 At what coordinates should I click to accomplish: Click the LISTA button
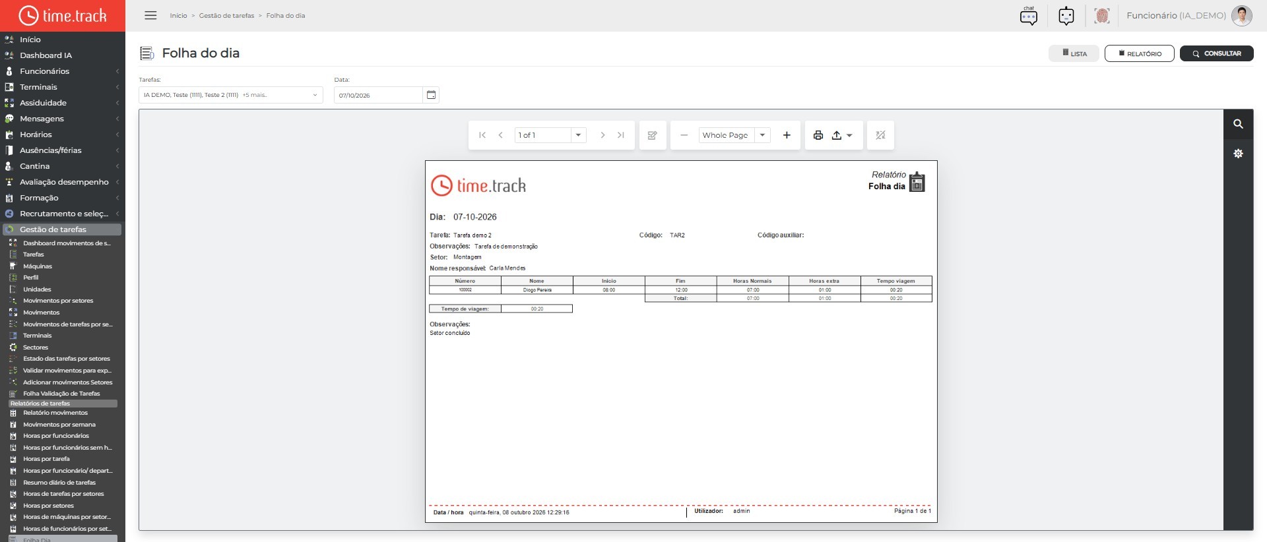coord(1074,53)
